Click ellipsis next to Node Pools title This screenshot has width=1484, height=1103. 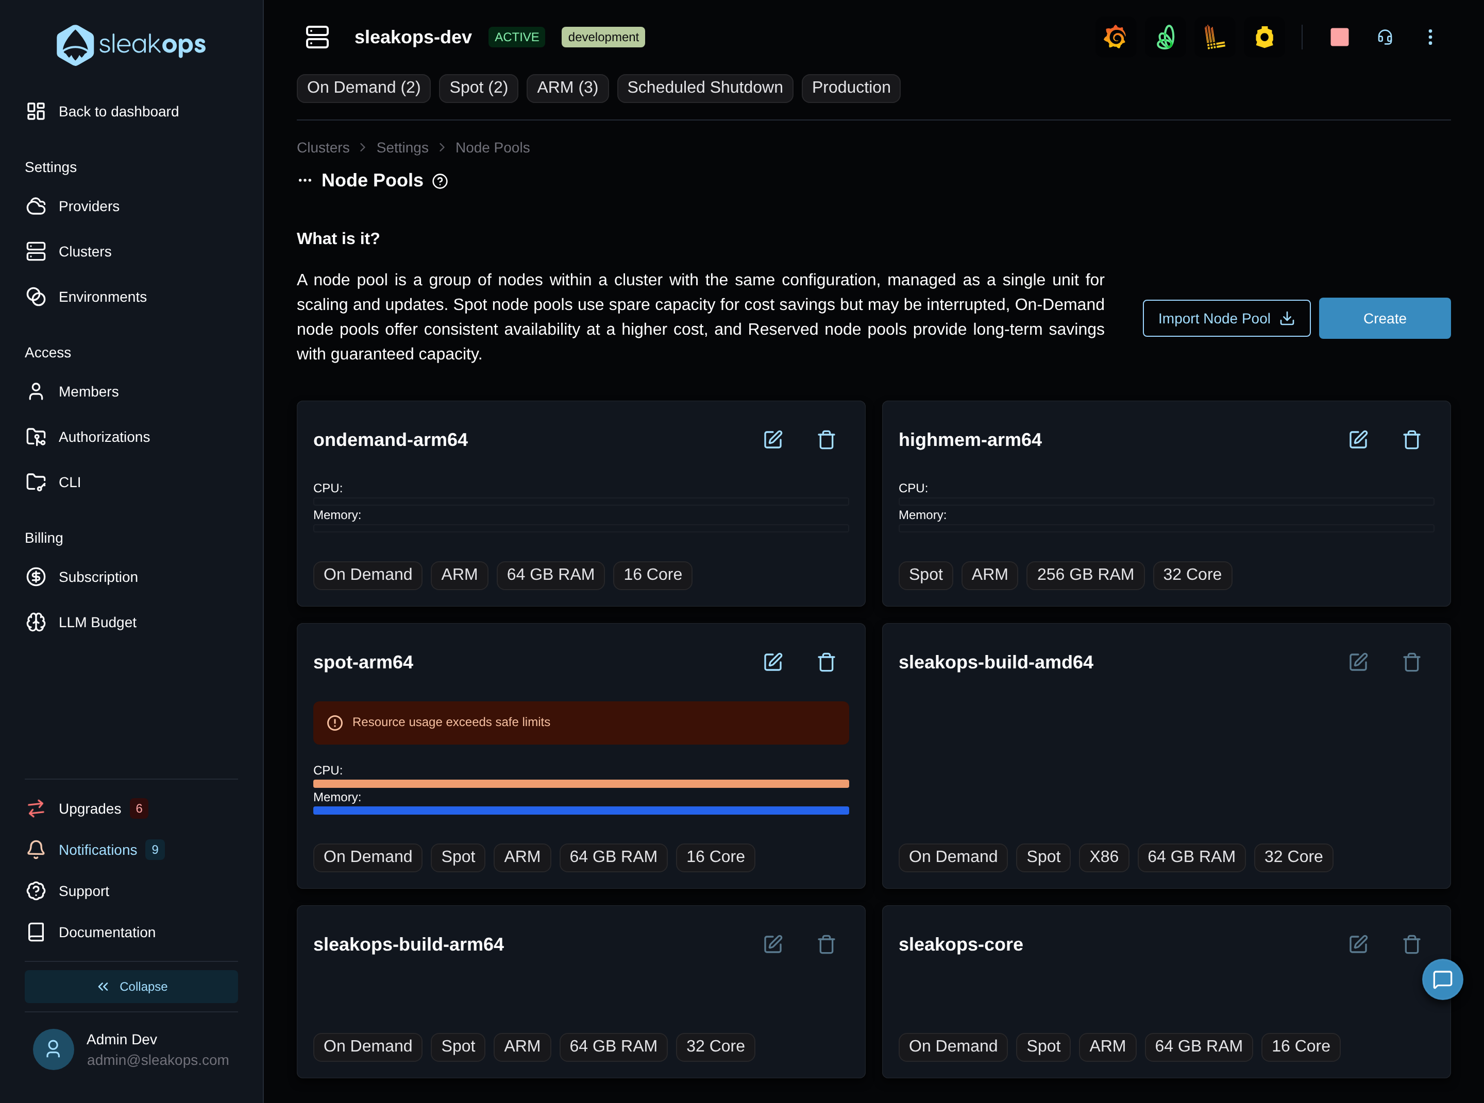(305, 180)
